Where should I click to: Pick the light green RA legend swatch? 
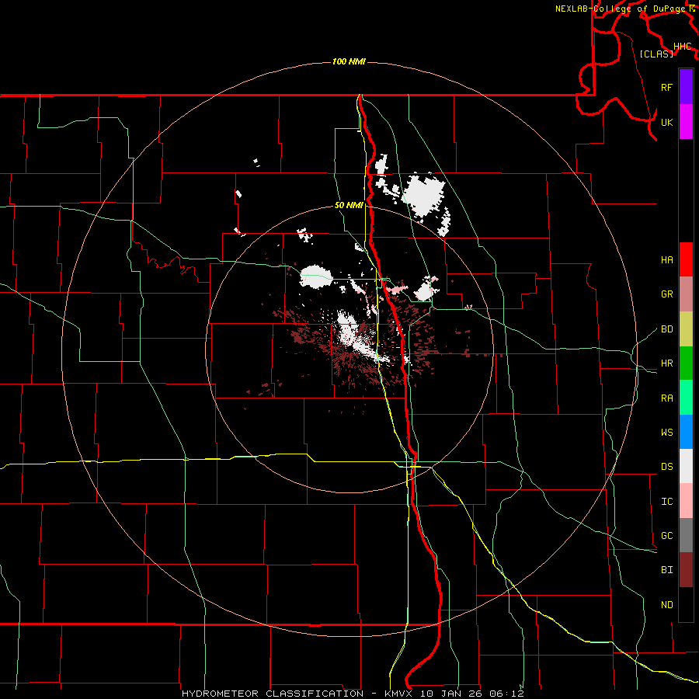[x=686, y=397]
